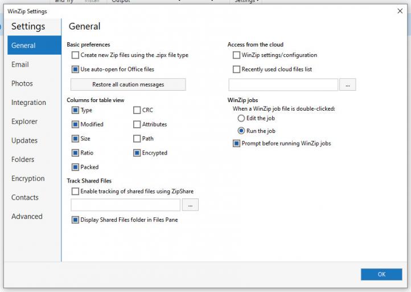Check the Attributes column box

(137, 124)
